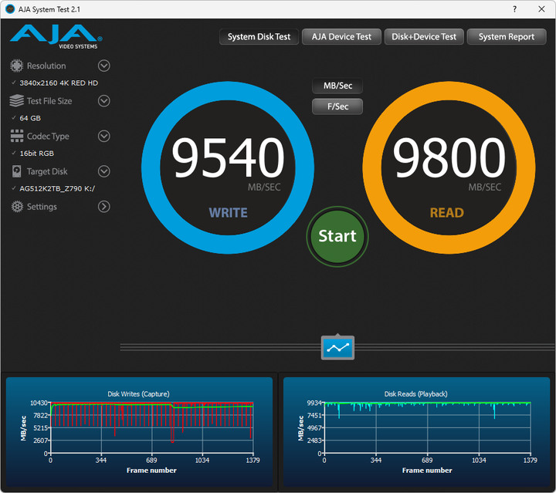Start the disk test
Screen dimensions: 556x493
pyautogui.click(x=337, y=236)
